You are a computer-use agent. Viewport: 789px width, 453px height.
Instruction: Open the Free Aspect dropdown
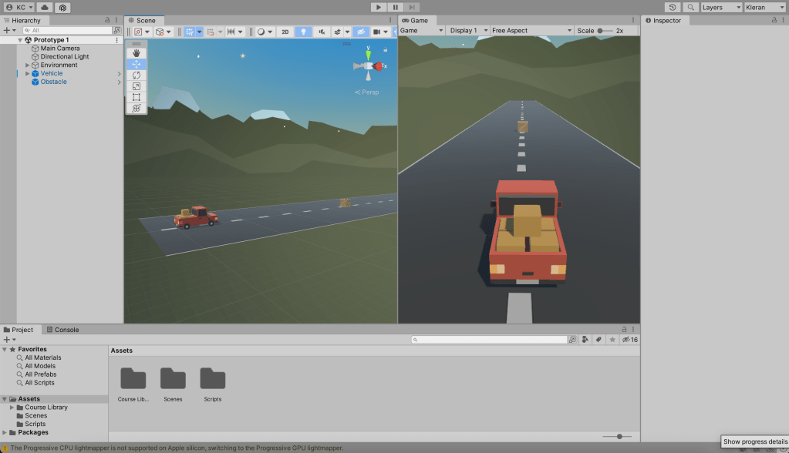pos(531,31)
